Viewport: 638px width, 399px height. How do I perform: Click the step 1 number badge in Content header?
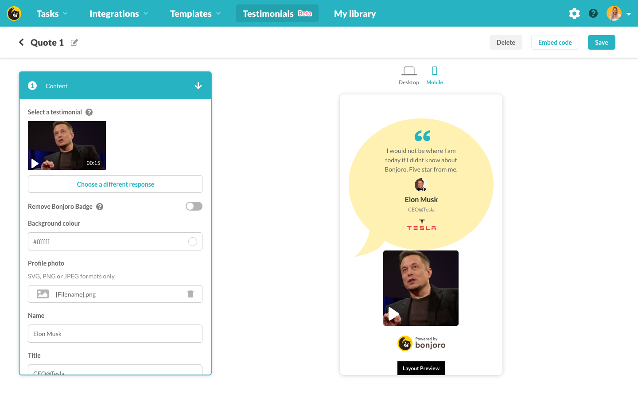pos(32,86)
